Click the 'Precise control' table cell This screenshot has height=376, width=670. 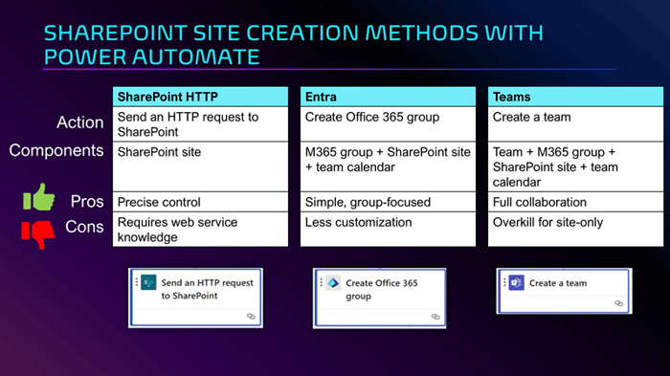tap(200, 202)
